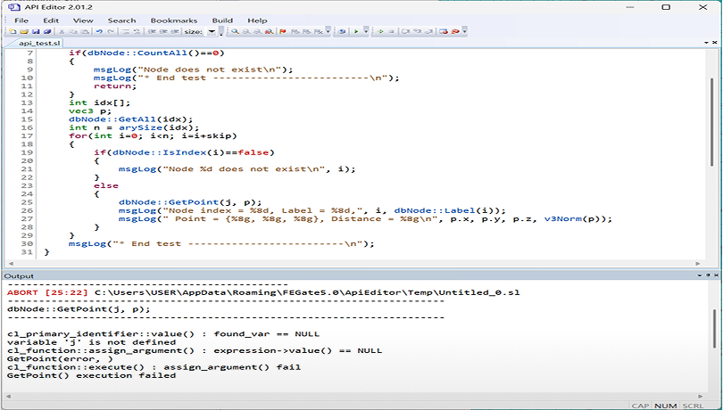The width and height of the screenshot is (723, 410).
Task: Click the Find magnifier icon
Action: [234, 31]
